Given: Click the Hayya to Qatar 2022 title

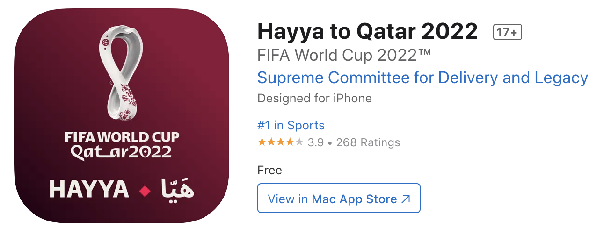Looking at the screenshot, I should coord(367,31).
